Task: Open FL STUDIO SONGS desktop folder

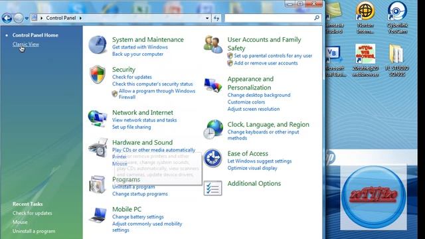Action: 397,60
